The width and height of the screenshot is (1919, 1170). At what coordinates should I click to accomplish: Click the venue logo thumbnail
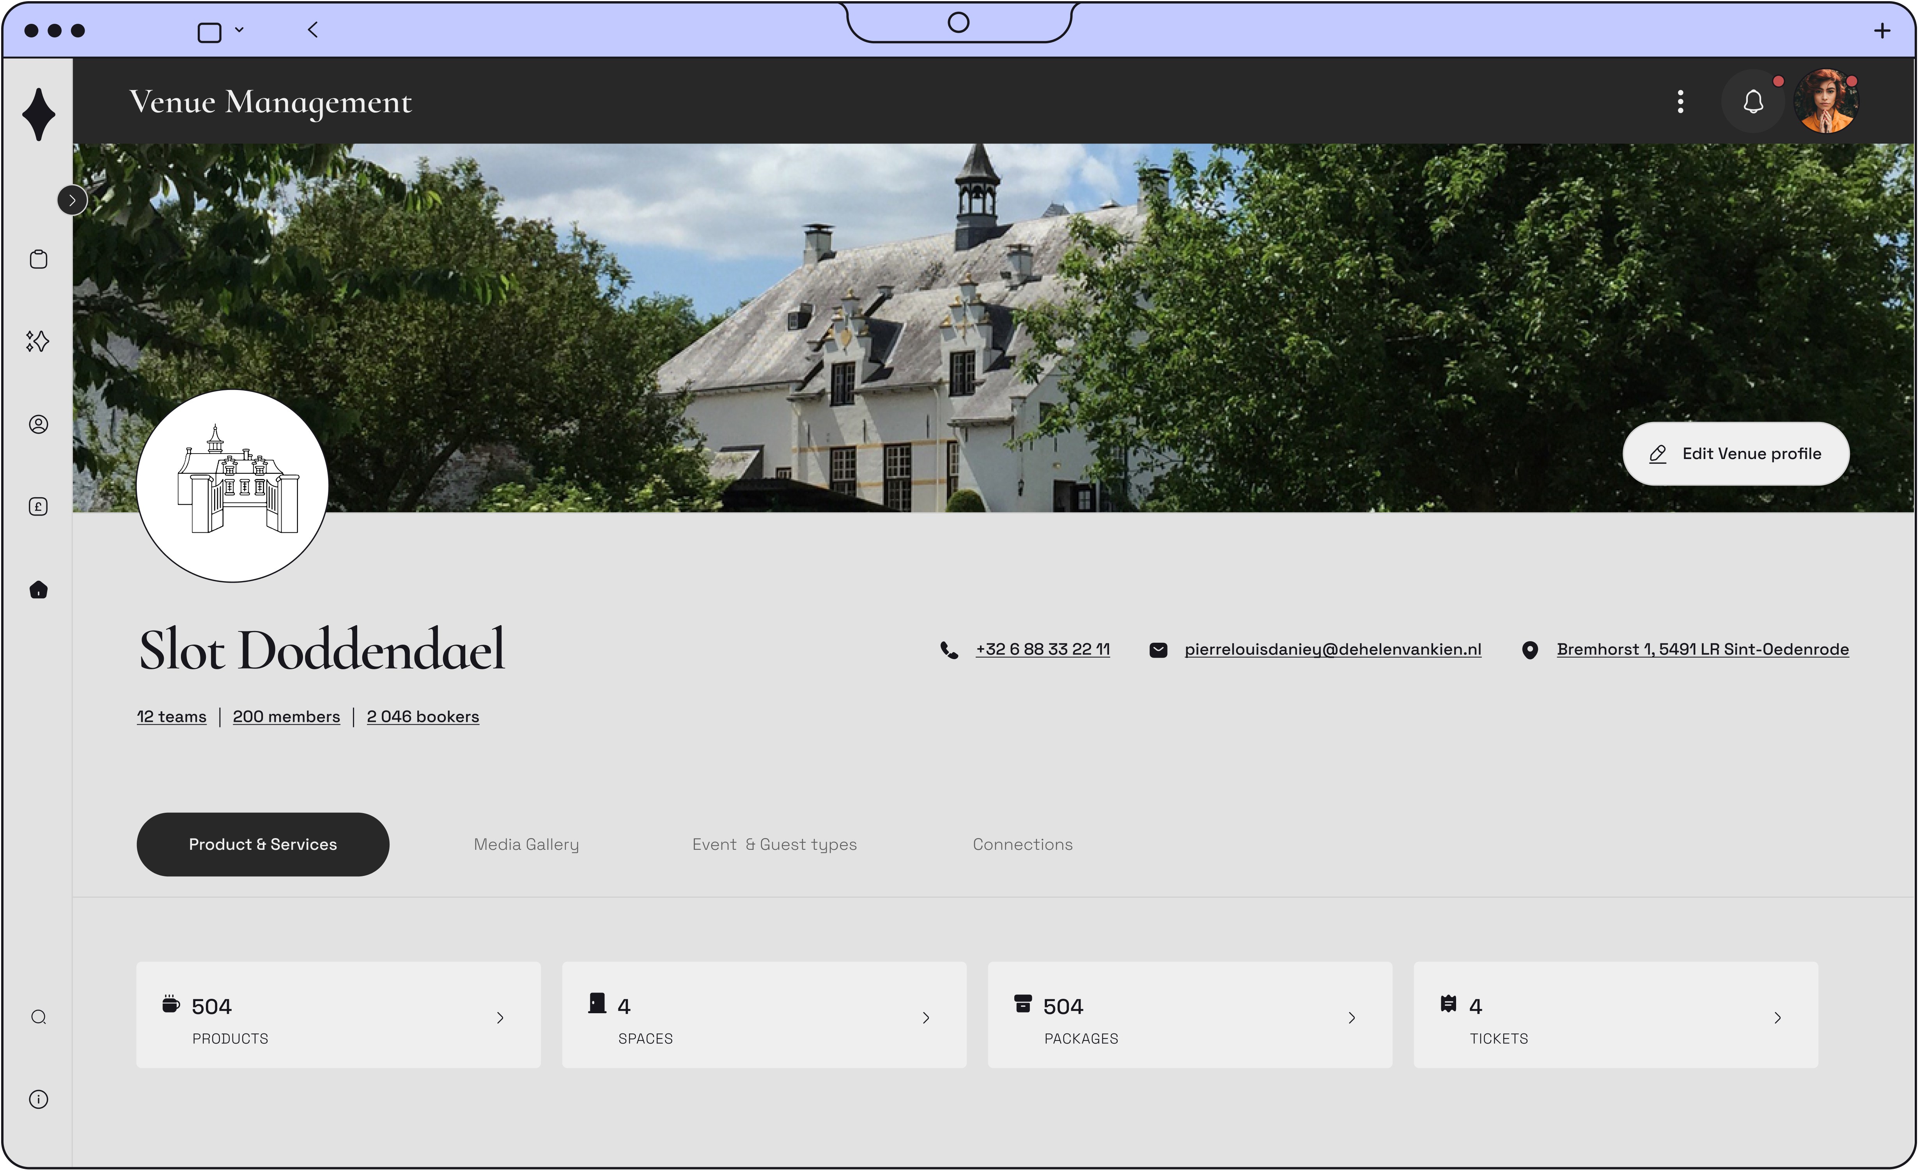coord(232,485)
